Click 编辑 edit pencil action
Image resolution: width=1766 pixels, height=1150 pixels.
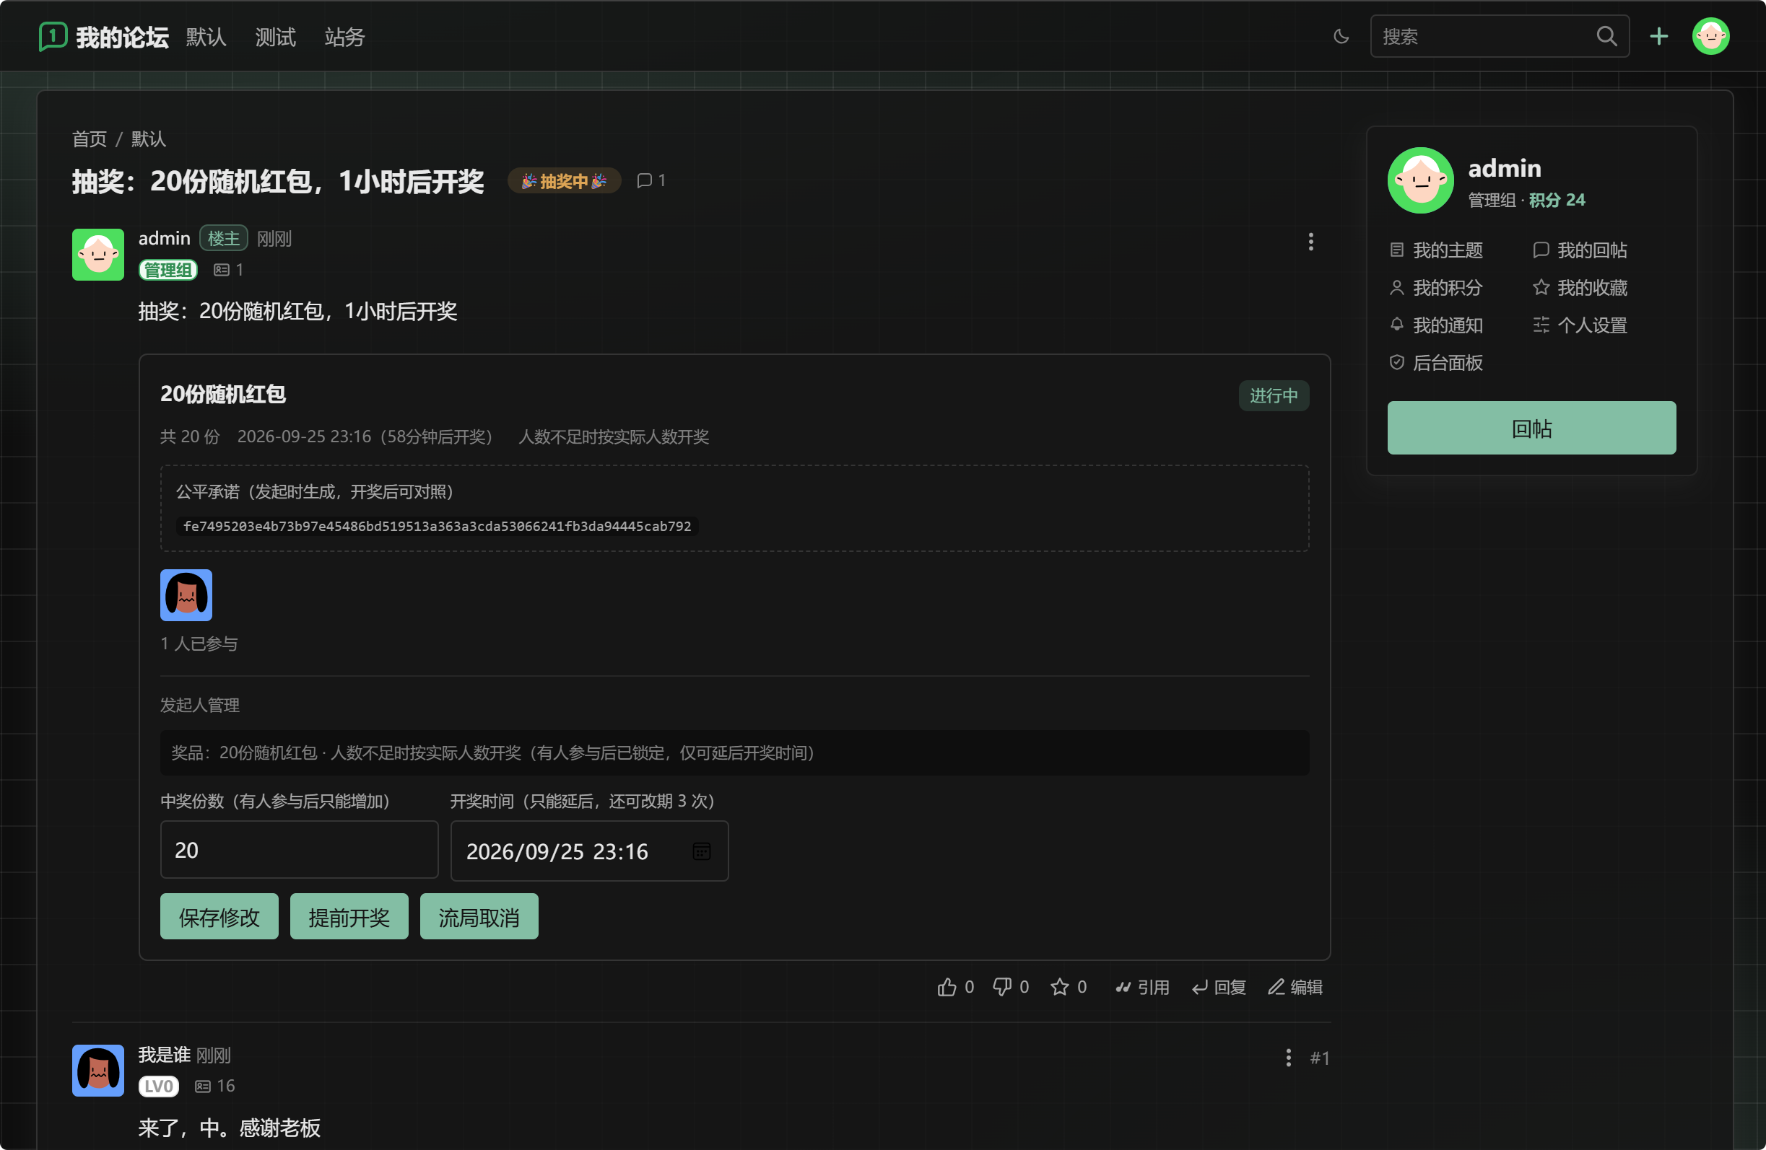point(1295,987)
